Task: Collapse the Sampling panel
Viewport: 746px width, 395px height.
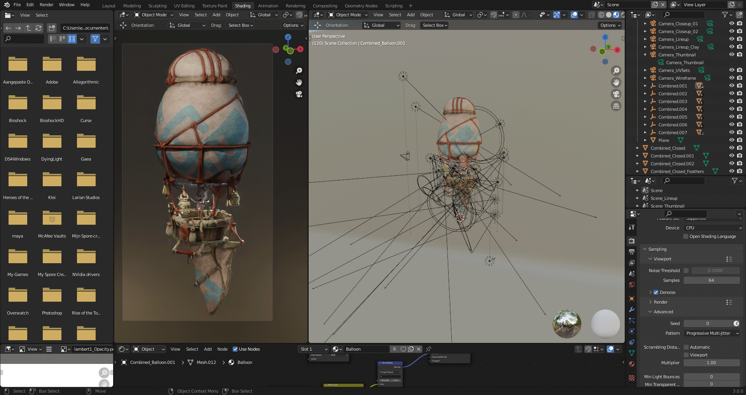Action: (x=657, y=249)
